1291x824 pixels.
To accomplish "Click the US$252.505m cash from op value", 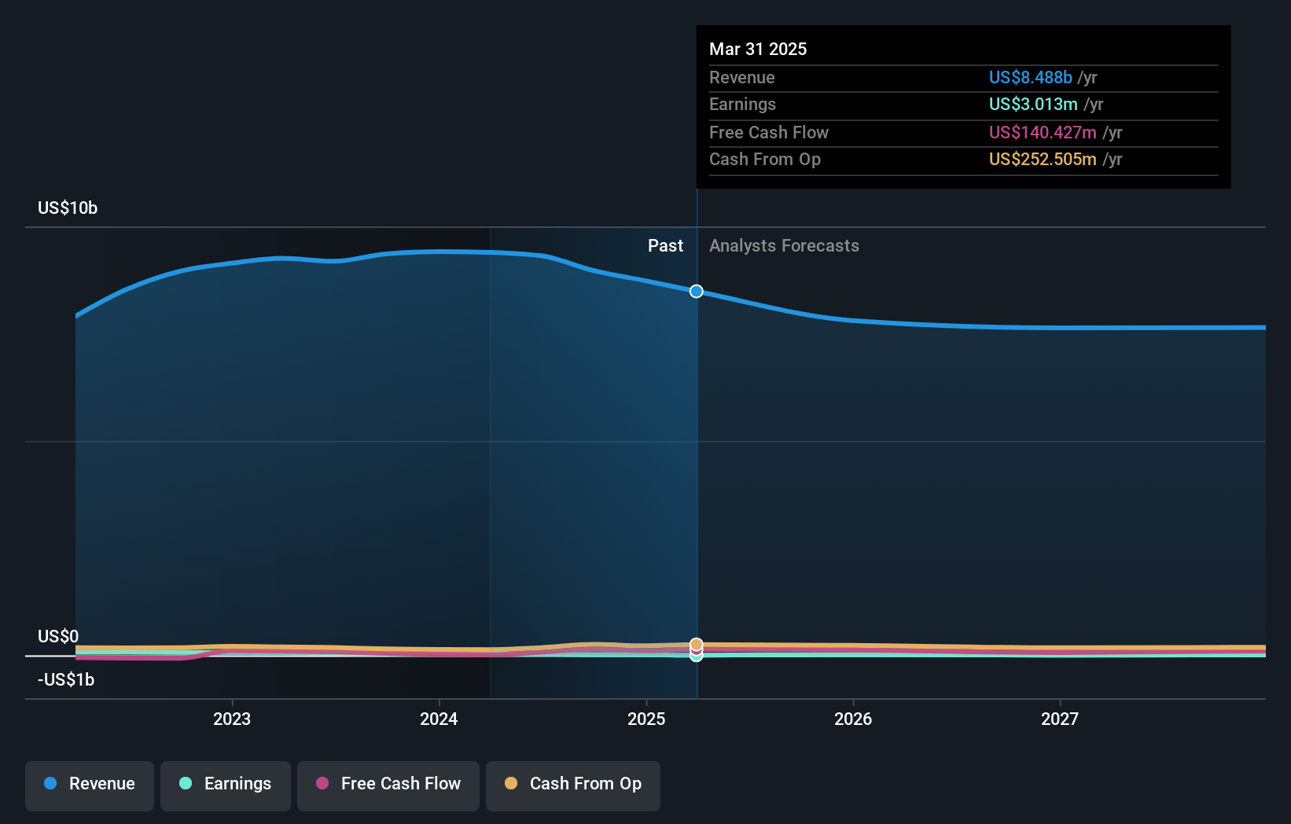I will 1043,159.
